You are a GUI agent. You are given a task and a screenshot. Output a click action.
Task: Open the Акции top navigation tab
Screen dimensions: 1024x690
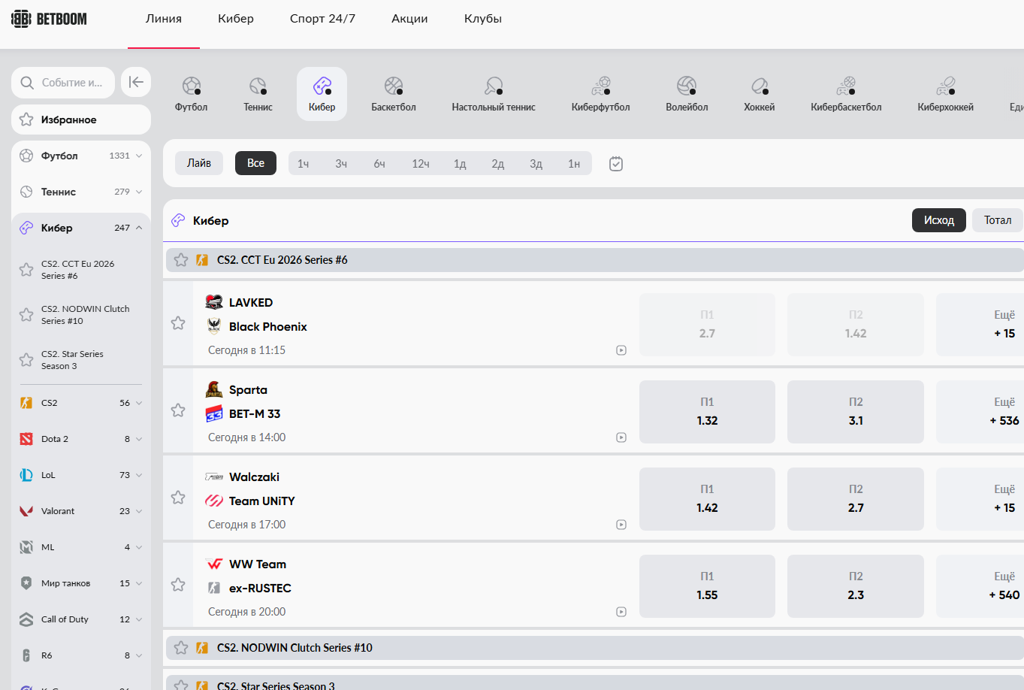tap(409, 19)
